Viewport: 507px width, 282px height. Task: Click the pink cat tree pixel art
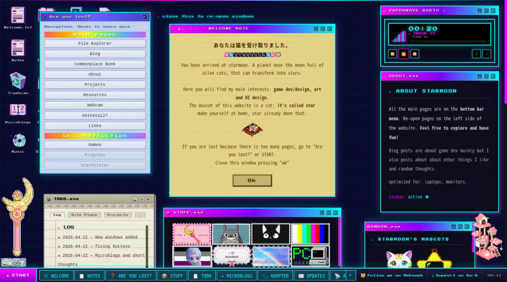pyautogui.click(x=487, y=236)
